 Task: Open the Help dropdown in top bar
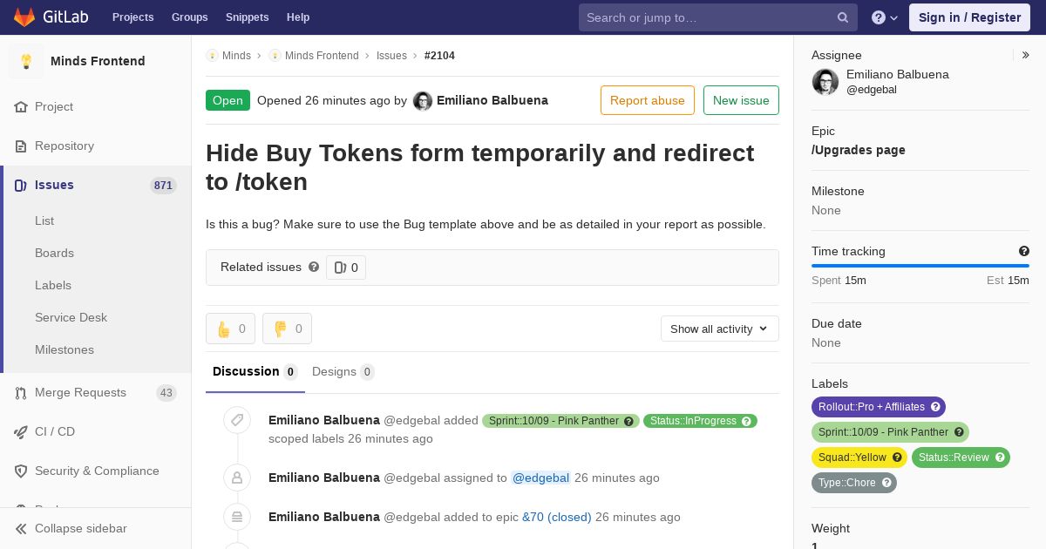coord(885,17)
